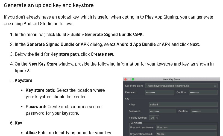Click the bold text Generate Signed Bundle/APK in step 1

point(114,34)
